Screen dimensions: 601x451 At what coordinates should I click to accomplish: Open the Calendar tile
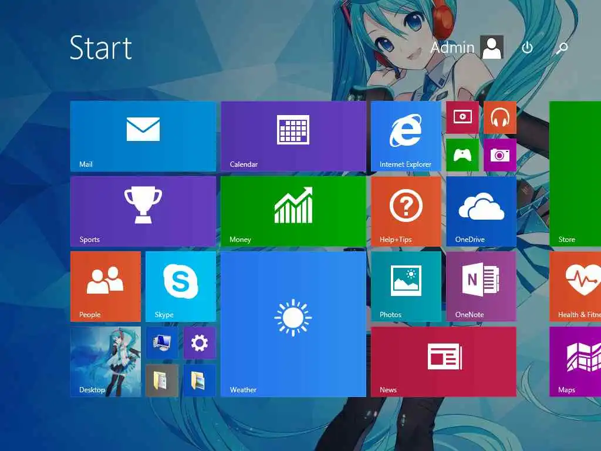coord(293,136)
